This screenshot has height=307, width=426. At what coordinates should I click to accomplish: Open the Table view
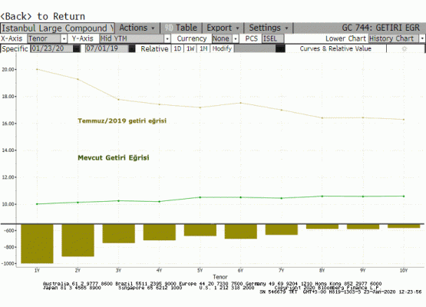[x=181, y=28]
